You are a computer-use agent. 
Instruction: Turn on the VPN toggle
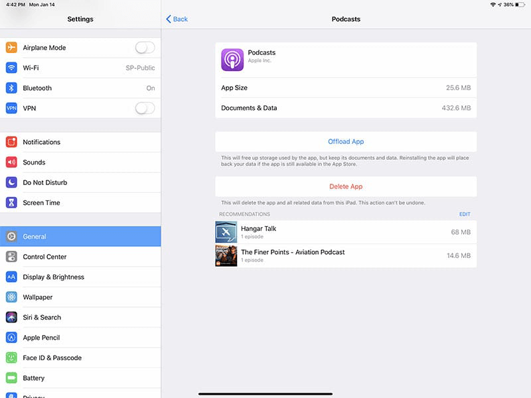pyautogui.click(x=145, y=108)
